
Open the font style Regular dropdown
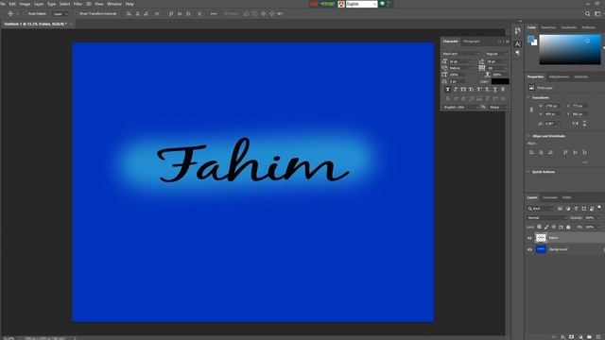(496, 54)
